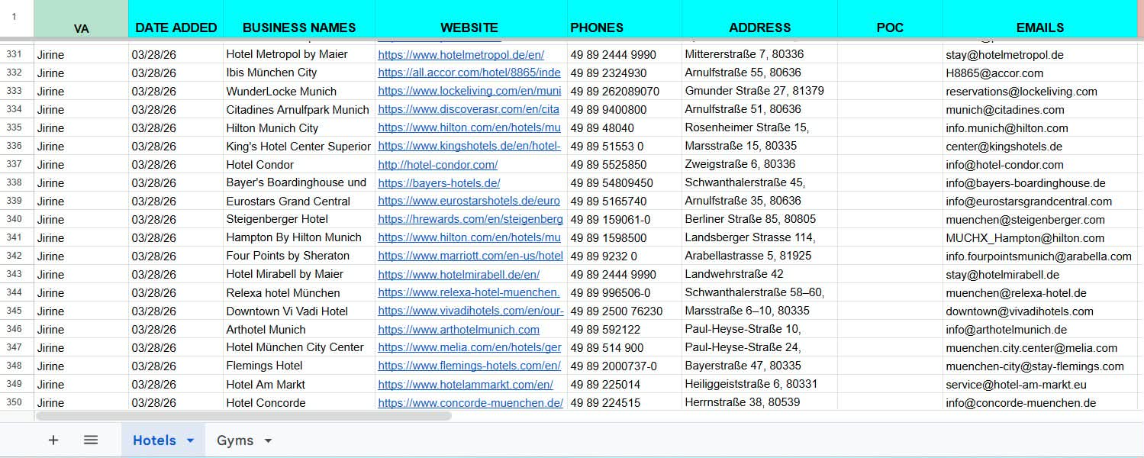Select email munich@citadines.com cell
The image size is (1144, 458).
[x=1040, y=109]
